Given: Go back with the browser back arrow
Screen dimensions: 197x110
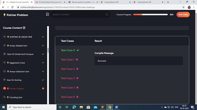Looking at the screenshot, I should click(x=3, y=7).
